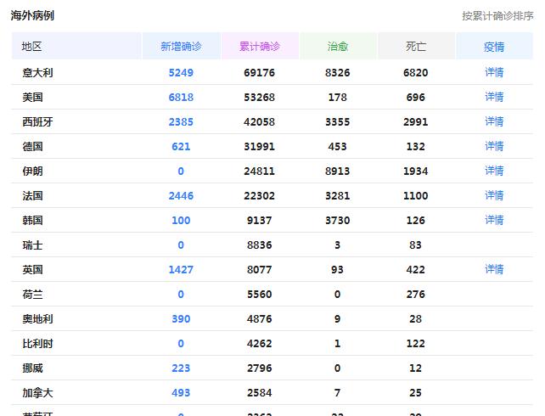Select the 比利时 region name
This screenshot has width=545, height=416.
(37, 344)
